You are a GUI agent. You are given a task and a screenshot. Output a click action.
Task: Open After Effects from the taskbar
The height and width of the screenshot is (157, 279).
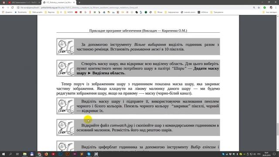tap(75, 154)
